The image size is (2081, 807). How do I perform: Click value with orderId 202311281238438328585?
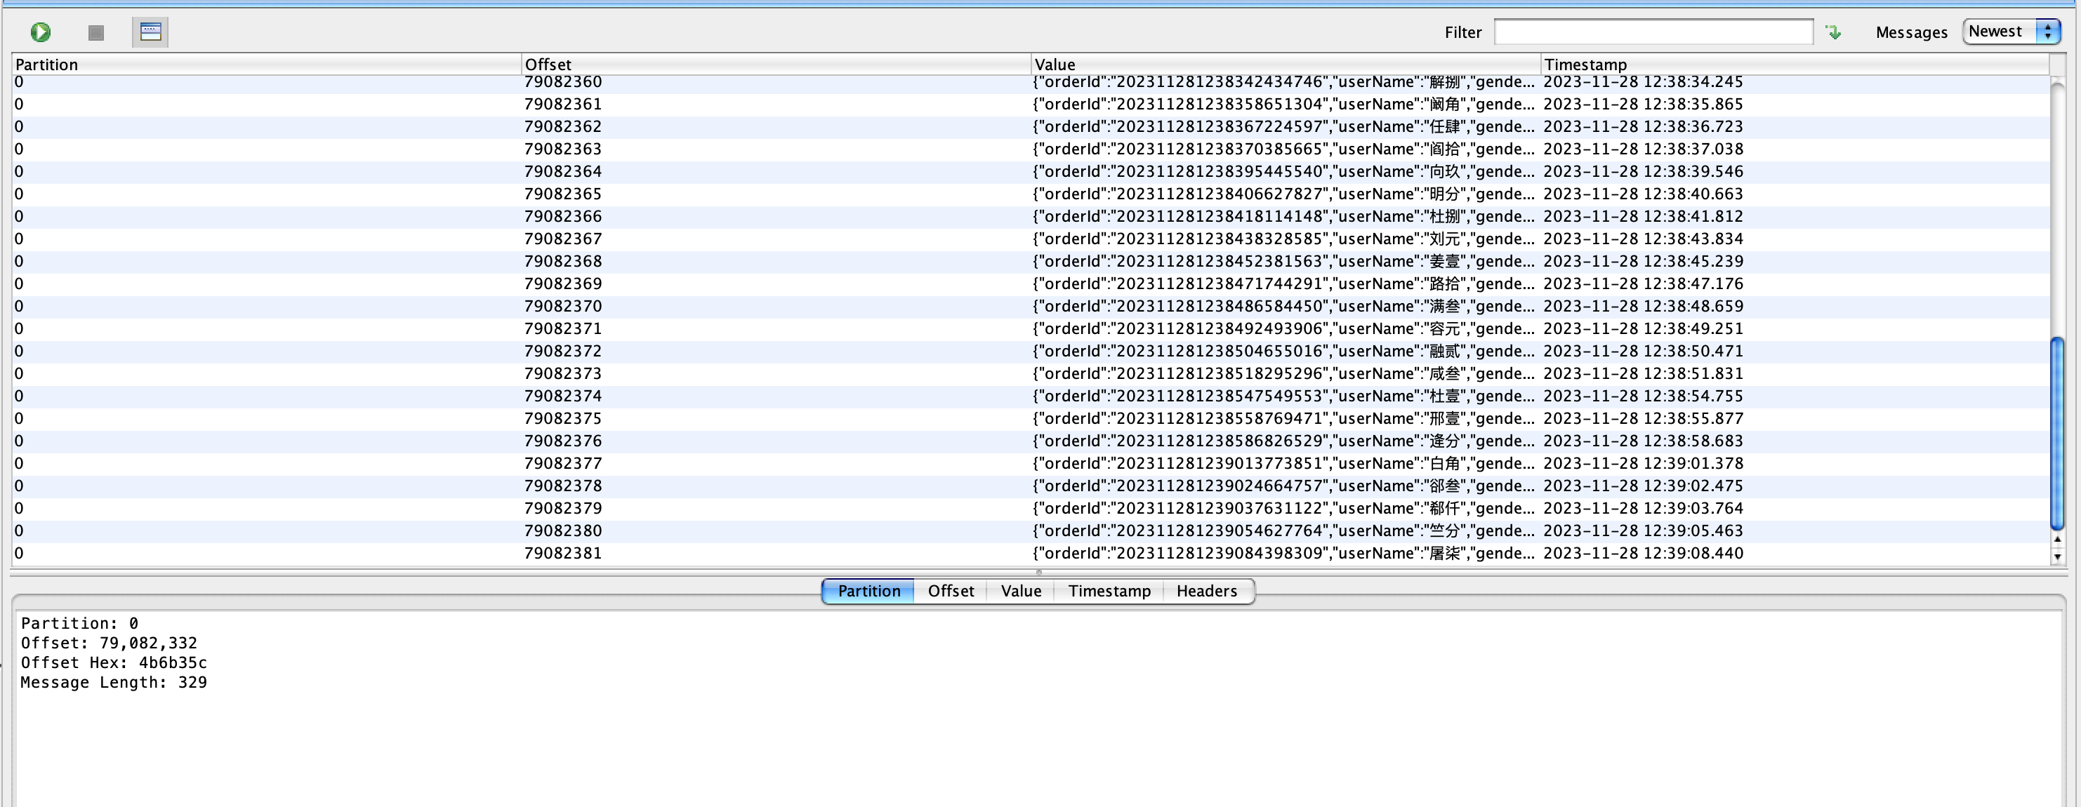1283,239
